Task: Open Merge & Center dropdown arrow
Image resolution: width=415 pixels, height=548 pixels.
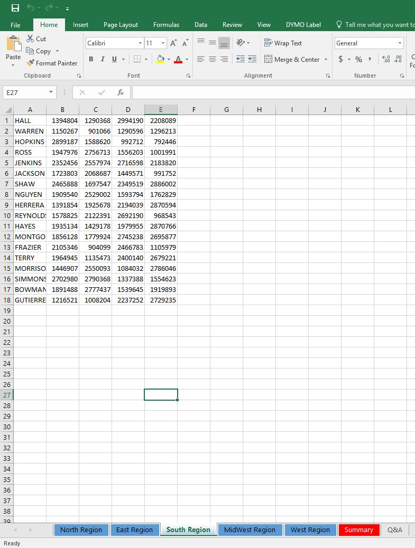Action: [326, 60]
